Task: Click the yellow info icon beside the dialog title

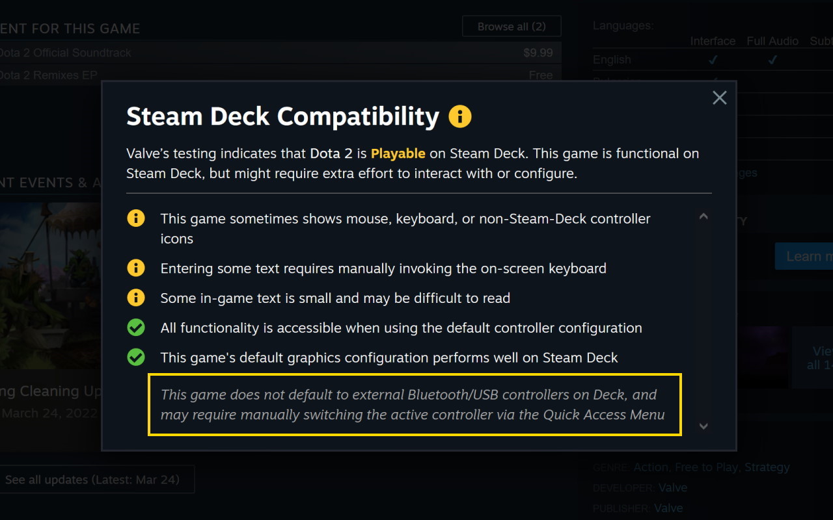Action: click(460, 117)
